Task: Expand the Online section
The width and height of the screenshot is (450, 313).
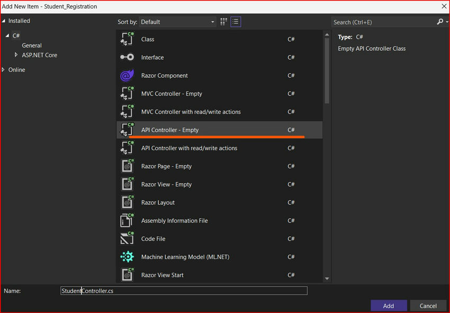Action: [4, 69]
